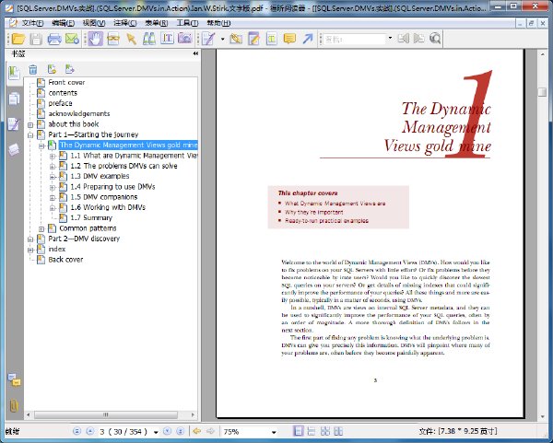The height and width of the screenshot is (443, 553).
Task: Expand the 'Common patterns' node
Action: coord(41,228)
